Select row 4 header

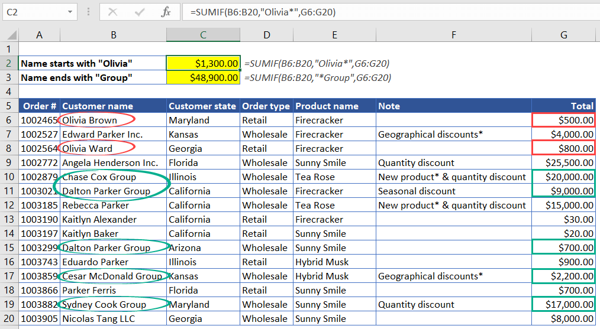click(x=9, y=92)
